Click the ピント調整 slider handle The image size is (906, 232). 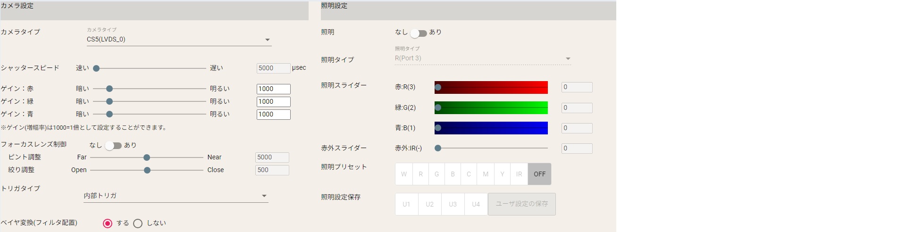tap(147, 157)
